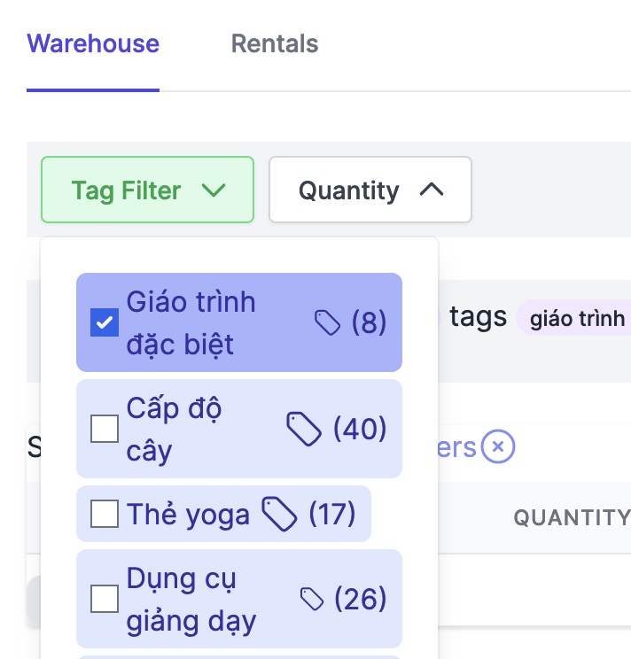Screen dimensions: 631x659
Task: Click the purple giáo trình tag chip
Action: (x=576, y=318)
